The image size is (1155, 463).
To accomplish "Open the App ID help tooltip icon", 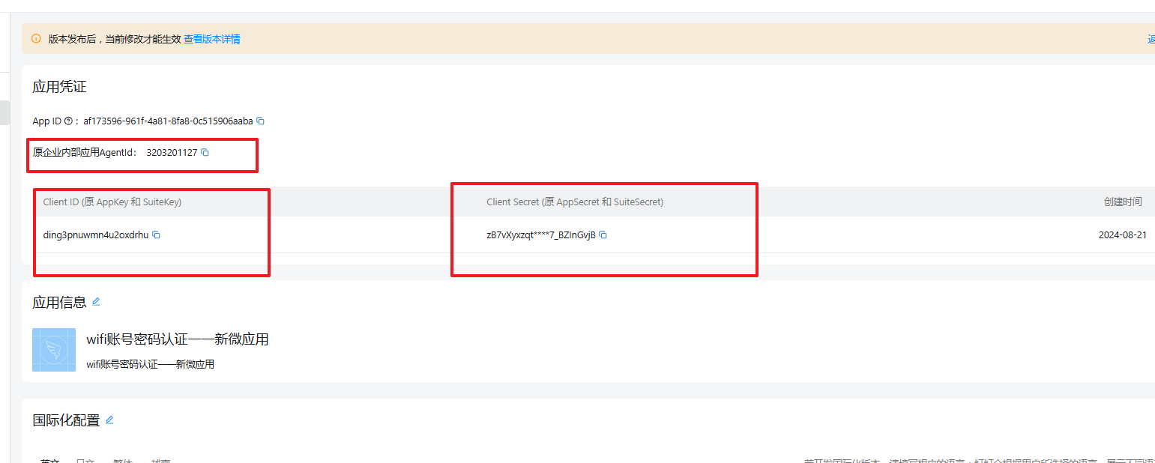I will click(x=68, y=121).
